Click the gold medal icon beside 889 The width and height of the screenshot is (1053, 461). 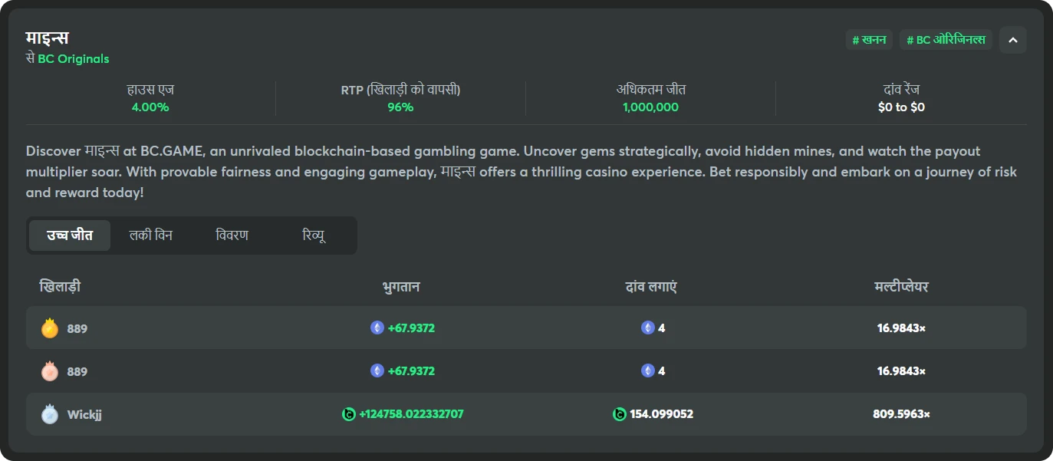click(50, 328)
